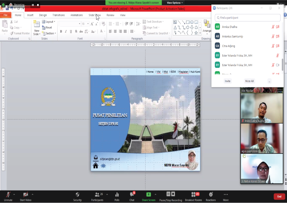Select the rectangle shape in Drawing gallery

point(187,23)
